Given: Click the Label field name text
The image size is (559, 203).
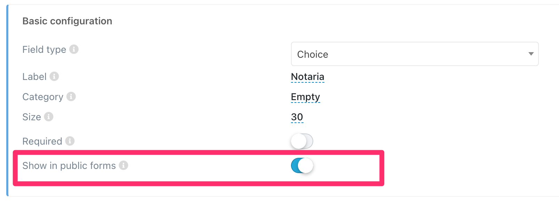Looking at the screenshot, I should coord(34,77).
